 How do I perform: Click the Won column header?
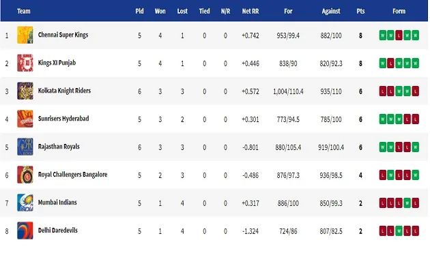(160, 11)
